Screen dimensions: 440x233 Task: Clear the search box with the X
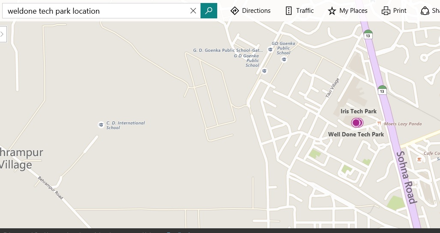click(x=193, y=11)
